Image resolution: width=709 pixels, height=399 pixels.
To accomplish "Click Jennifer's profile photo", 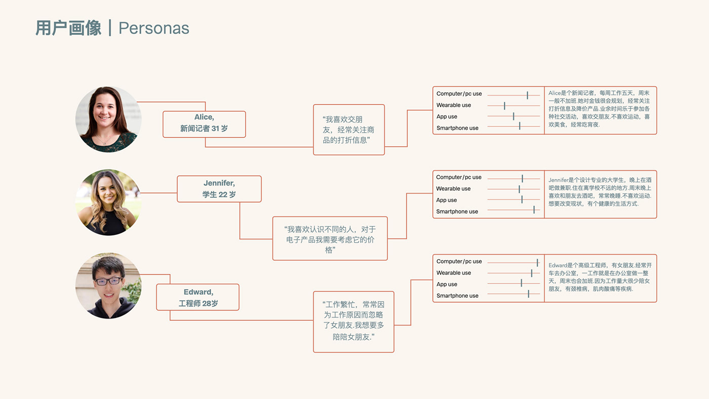I will point(108,203).
